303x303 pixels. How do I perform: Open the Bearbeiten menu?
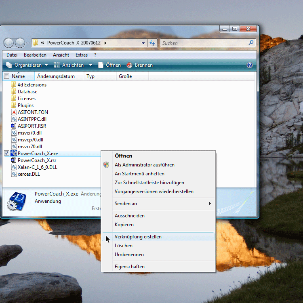35,55
